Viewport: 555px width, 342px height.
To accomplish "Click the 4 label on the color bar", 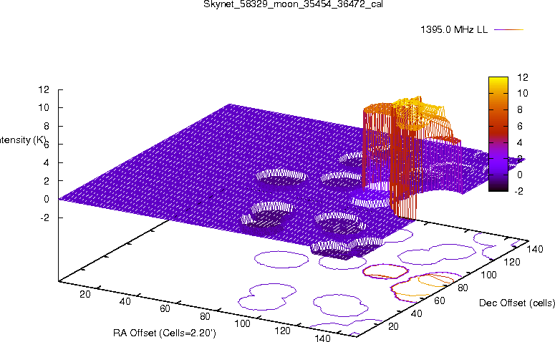I will point(520,142).
